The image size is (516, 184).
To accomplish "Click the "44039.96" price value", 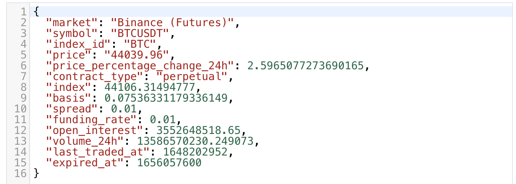I will [x=137, y=55].
